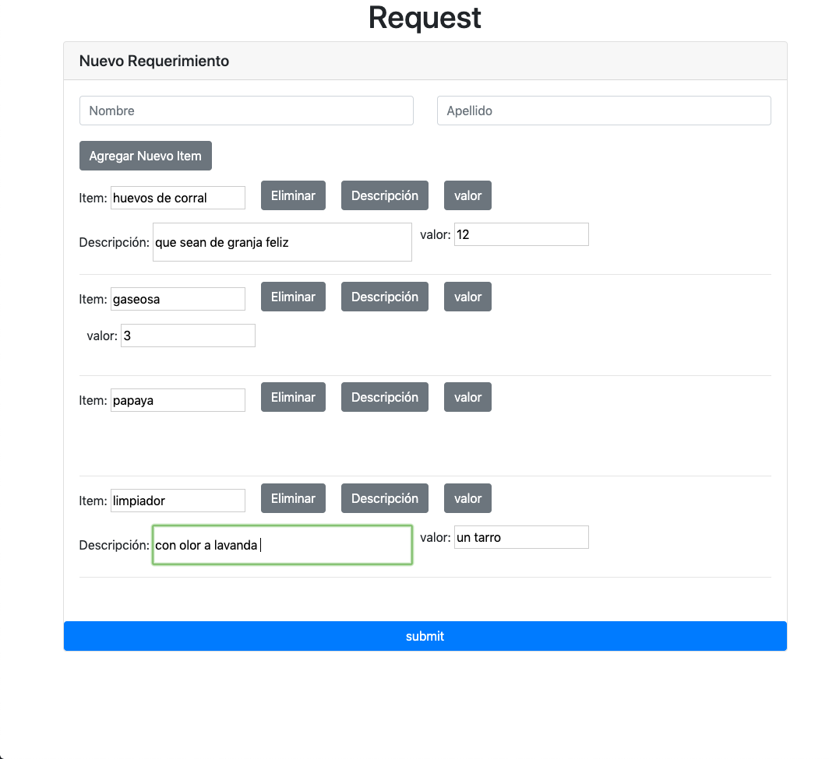Click Eliminar on the limpiador row
This screenshot has height=759, width=836.
coord(293,498)
